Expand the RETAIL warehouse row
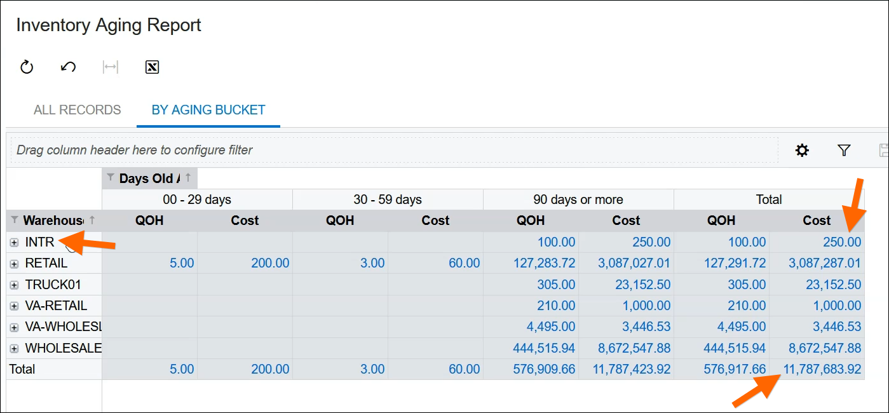 point(14,263)
